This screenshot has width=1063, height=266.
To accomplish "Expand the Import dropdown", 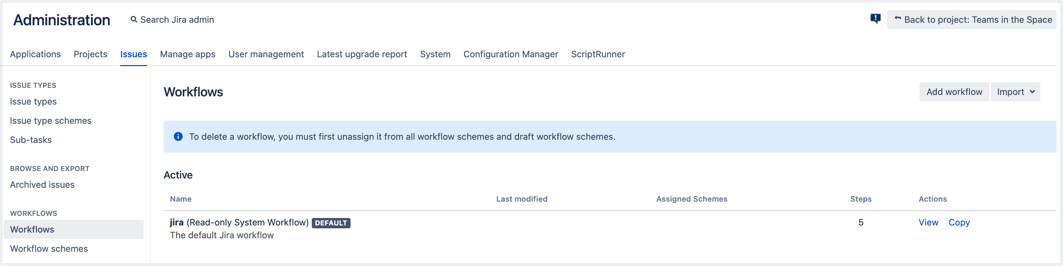I will [1015, 92].
